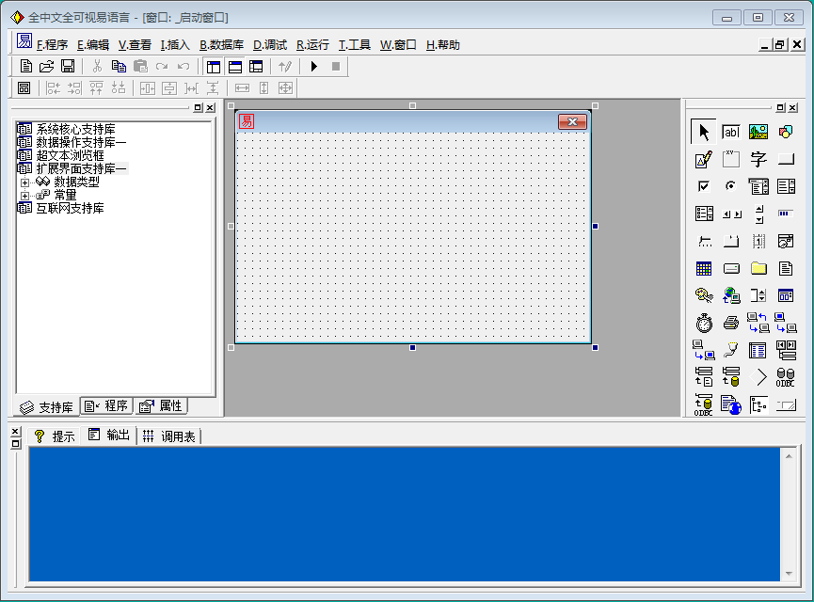The image size is (814, 602).
Task: Click the Open file folder icon
Action: click(x=47, y=66)
